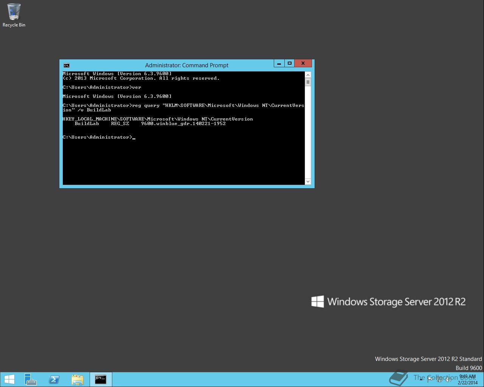The height and width of the screenshot is (387, 484).
Task: Click the HKEY_LOCAL_MACHINE registry path line
Action: [158, 119]
